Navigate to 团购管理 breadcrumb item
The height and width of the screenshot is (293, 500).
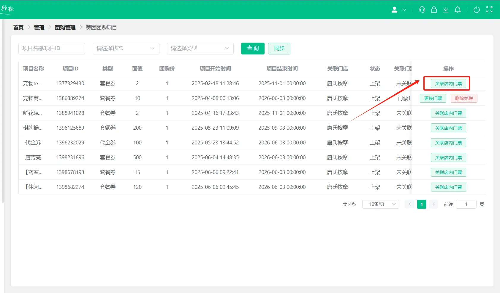coord(65,28)
